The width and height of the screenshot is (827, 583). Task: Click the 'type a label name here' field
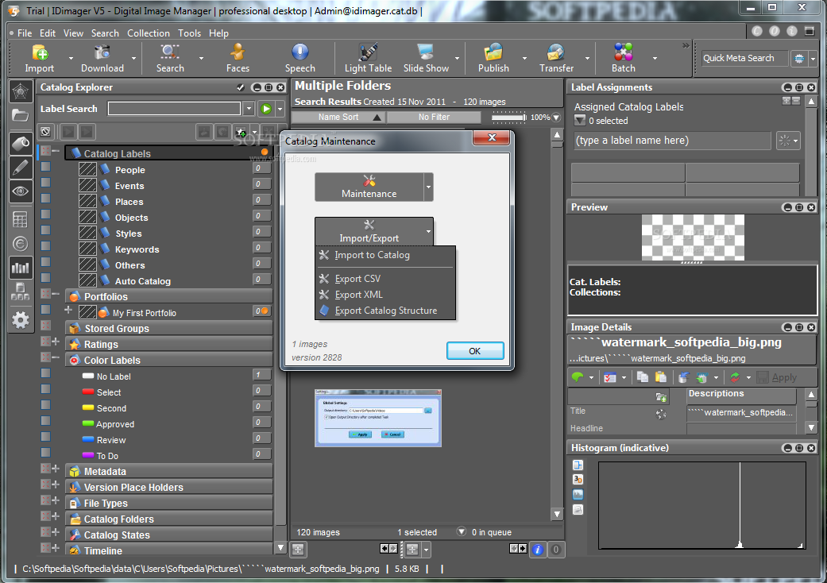pos(672,141)
